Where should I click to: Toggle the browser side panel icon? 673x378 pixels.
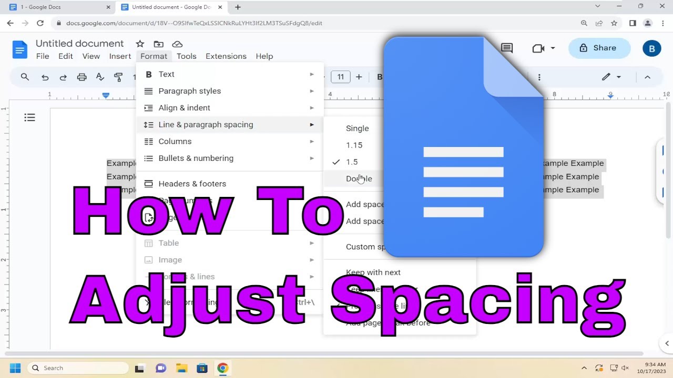click(x=633, y=23)
